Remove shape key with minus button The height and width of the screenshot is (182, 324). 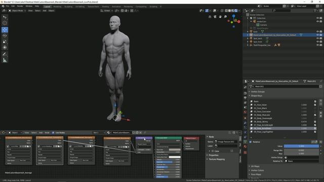pos(320,105)
